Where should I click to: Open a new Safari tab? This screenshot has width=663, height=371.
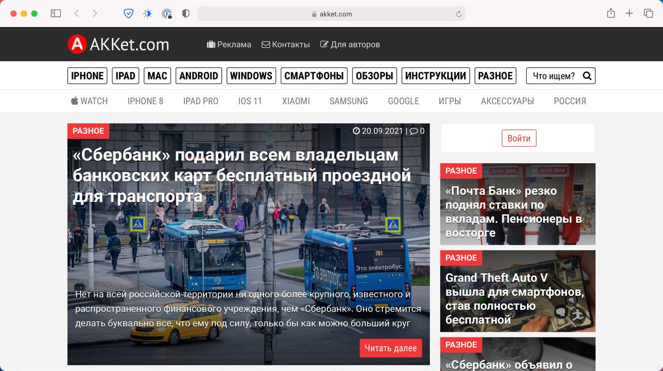click(x=629, y=13)
